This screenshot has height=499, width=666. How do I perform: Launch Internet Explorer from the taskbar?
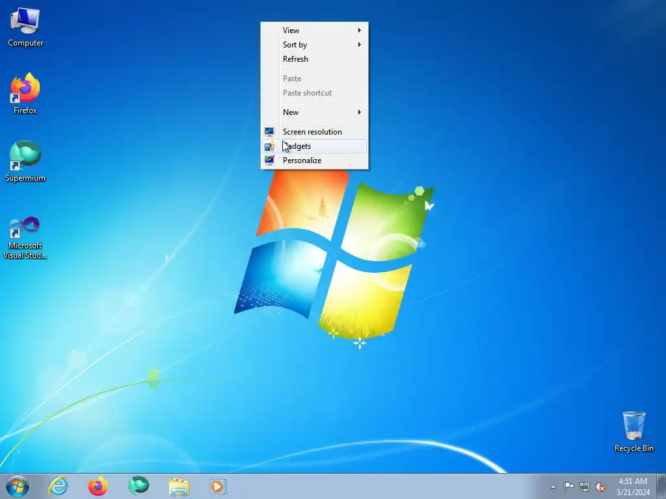[x=58, y=486]
